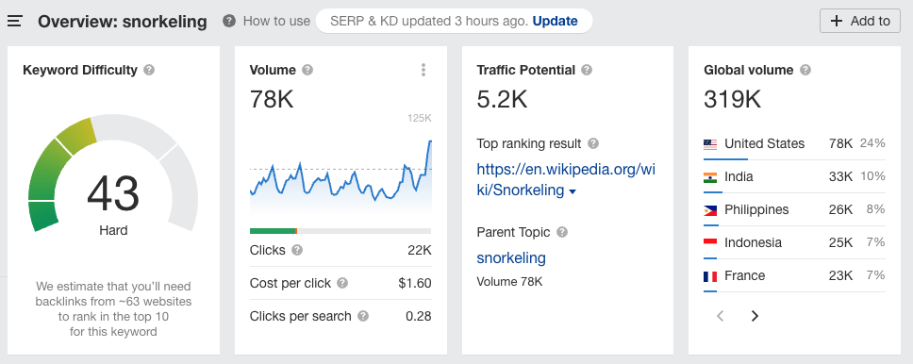The width and height of the screenshot is (913, 364).
Task: Select the 0.28 clicks per search value
Action: 419,316
